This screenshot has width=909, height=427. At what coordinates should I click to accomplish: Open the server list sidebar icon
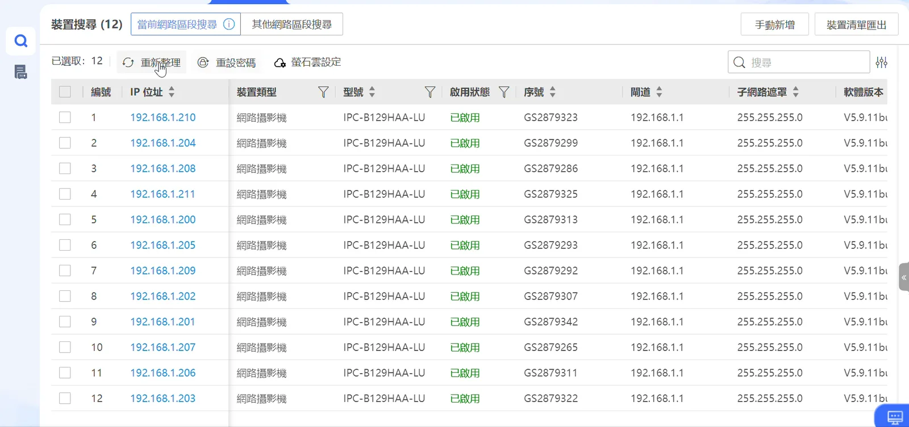21,72
